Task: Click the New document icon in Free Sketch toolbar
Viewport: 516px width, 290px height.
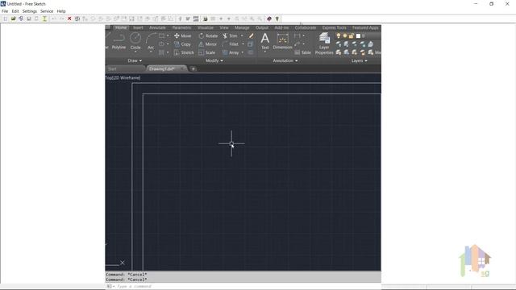Action: click(x=6, y=19)
